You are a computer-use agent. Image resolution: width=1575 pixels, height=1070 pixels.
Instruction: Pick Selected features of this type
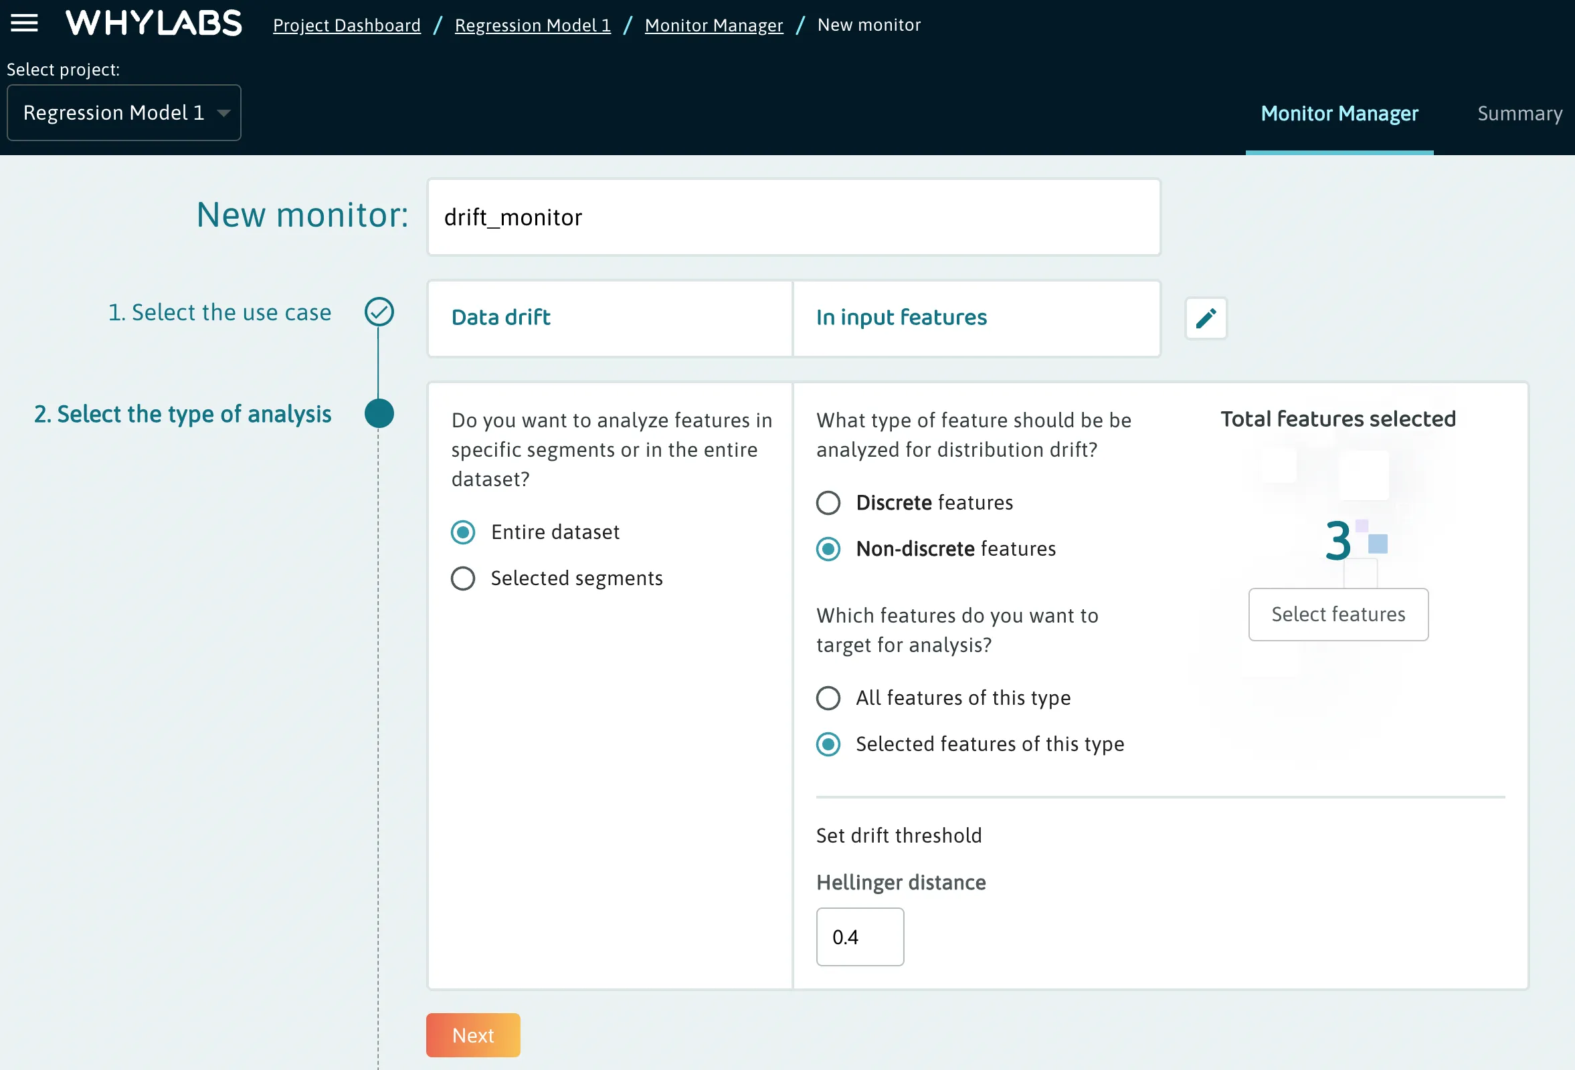828,744
